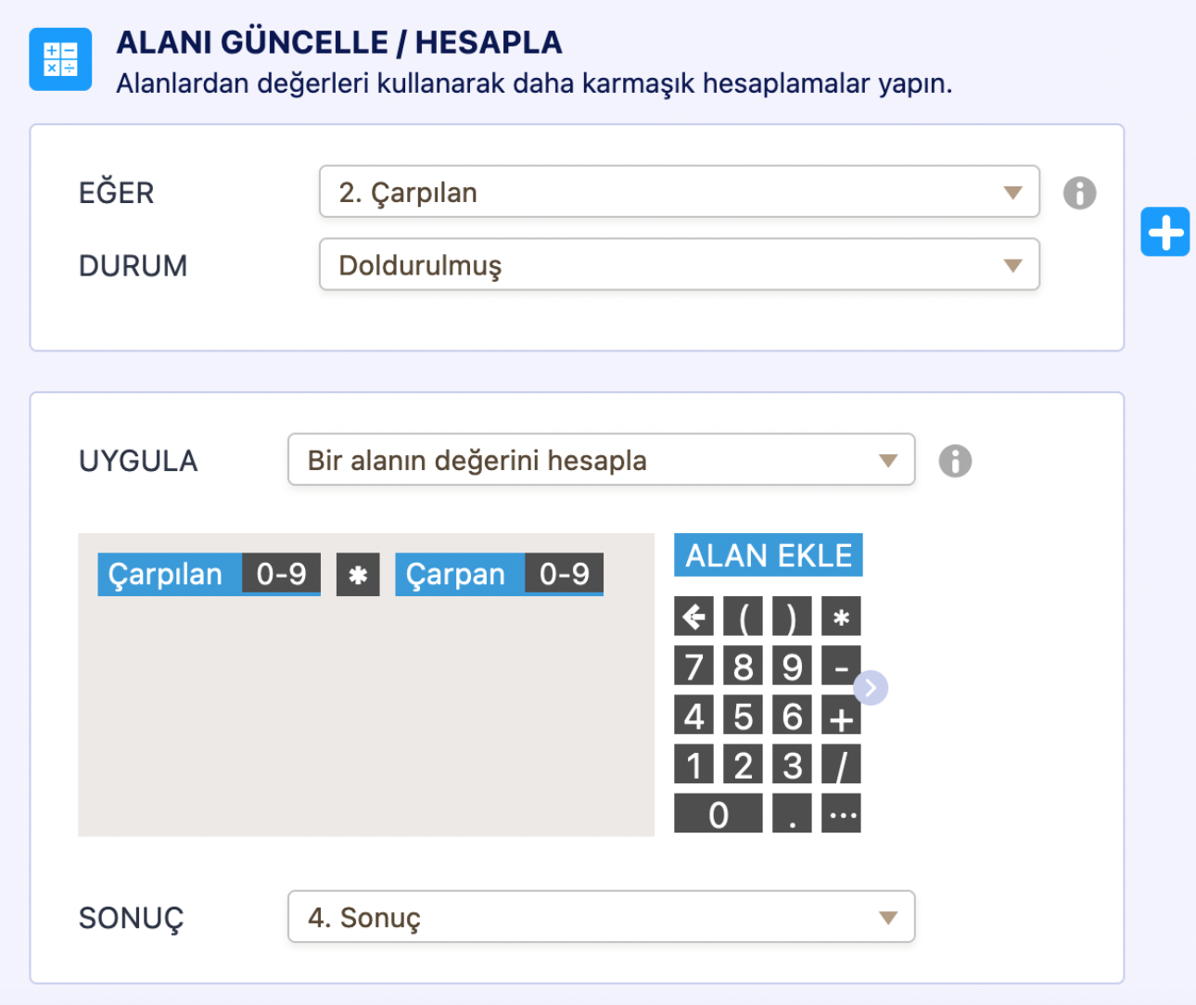Open the DURUM dropdown 'Doldurulmuş'
Image resolution: width=1196 pixels, height=1005 pixels.
pyautogui.click(x=679, y=265)
